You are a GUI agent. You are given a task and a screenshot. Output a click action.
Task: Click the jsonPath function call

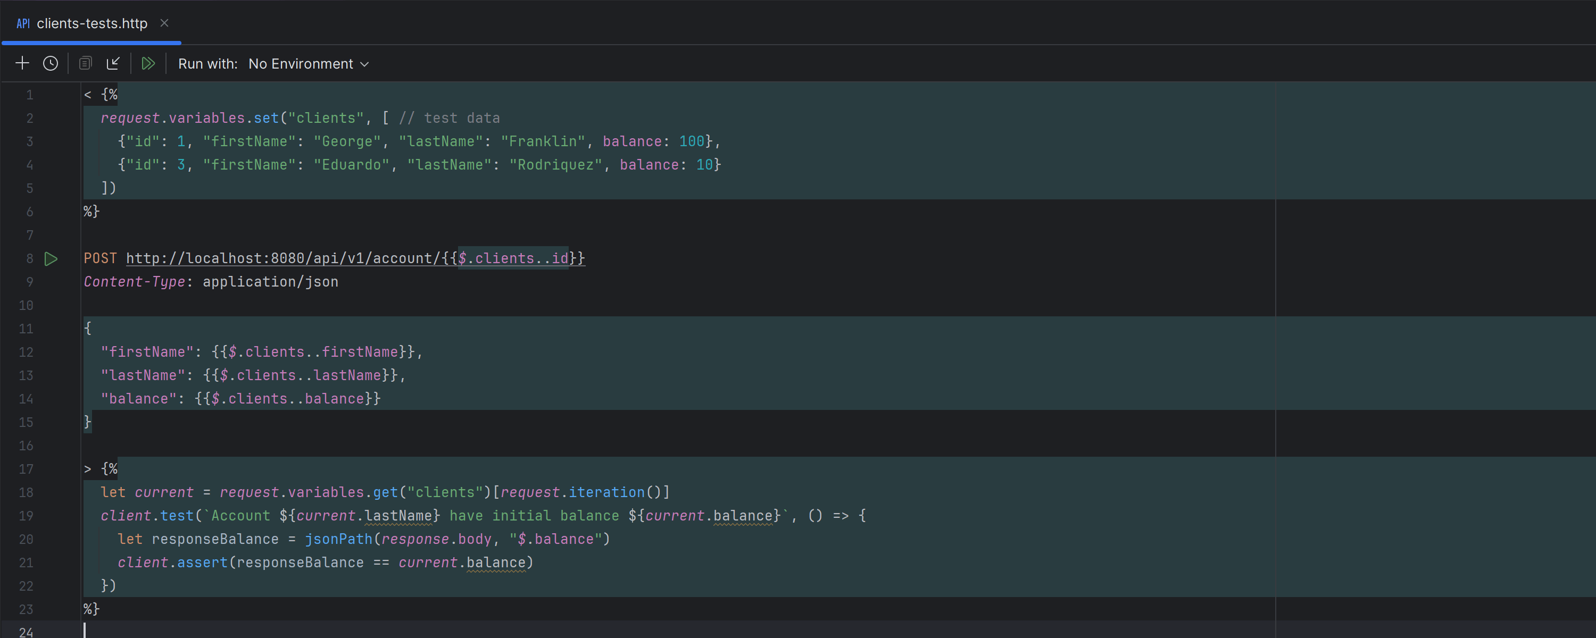tap(338, 539)
